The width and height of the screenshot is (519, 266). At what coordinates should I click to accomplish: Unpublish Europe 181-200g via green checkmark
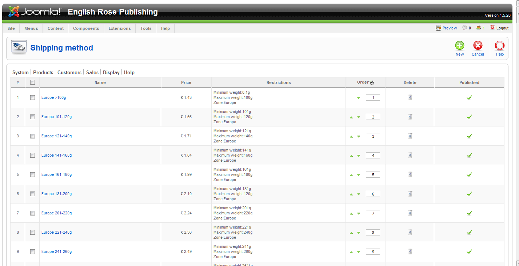tap(469, 194)
